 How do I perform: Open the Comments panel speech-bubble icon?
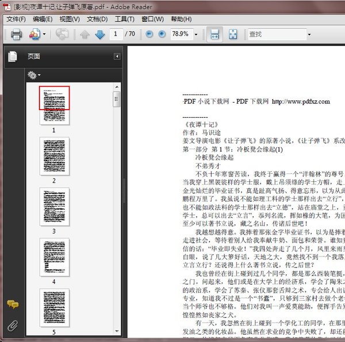pos(12,304)
